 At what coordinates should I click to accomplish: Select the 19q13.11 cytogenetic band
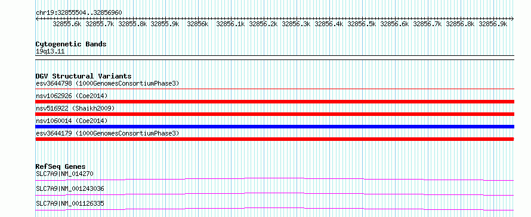(50, 52)
